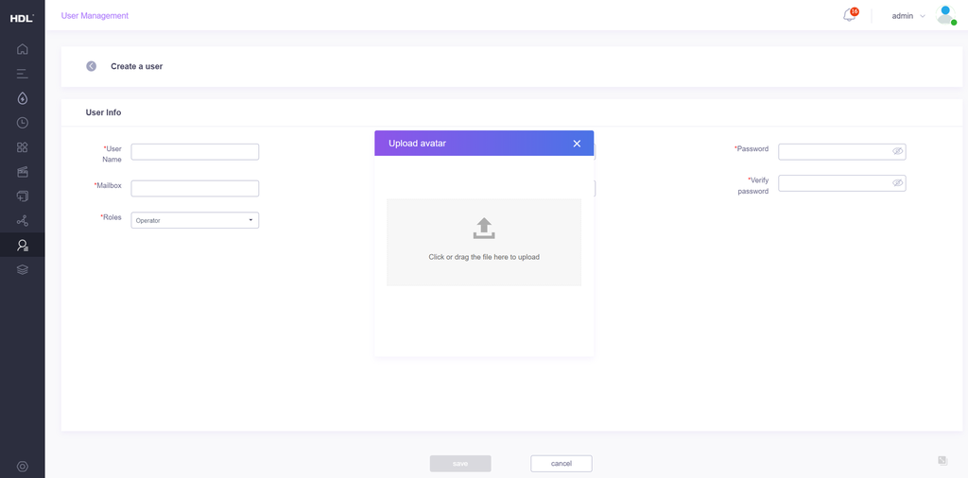Expand the admin account menu
Image resolution: width=968 pixels, height=478 pixels.
[908, 16]
